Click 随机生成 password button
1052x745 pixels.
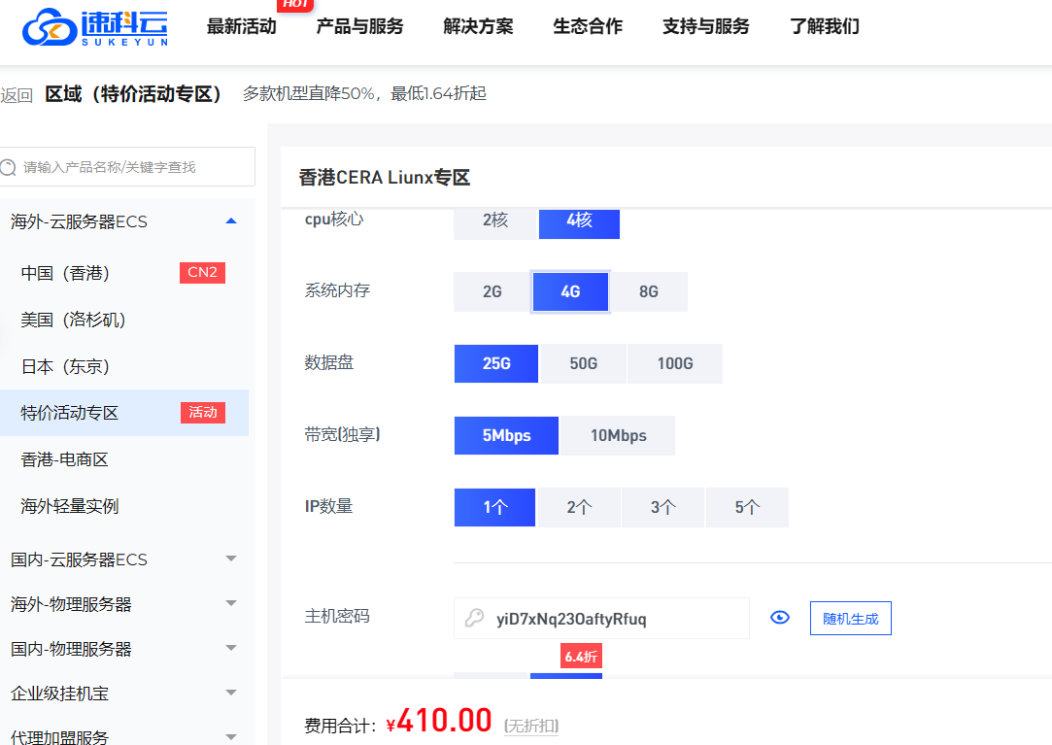point(851,618)
